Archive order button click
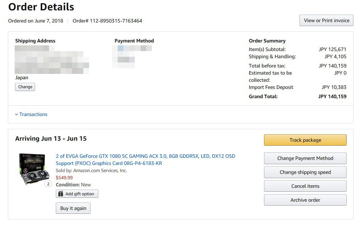The width and height of the screenshot is (362, 226). click(x=305, y=200)
